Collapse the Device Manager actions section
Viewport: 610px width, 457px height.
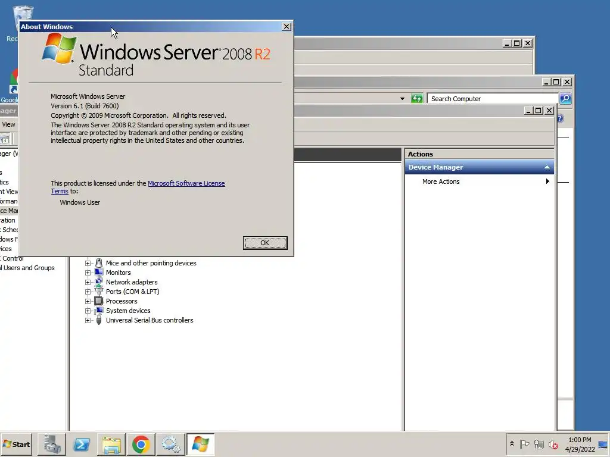click(547, 167)
